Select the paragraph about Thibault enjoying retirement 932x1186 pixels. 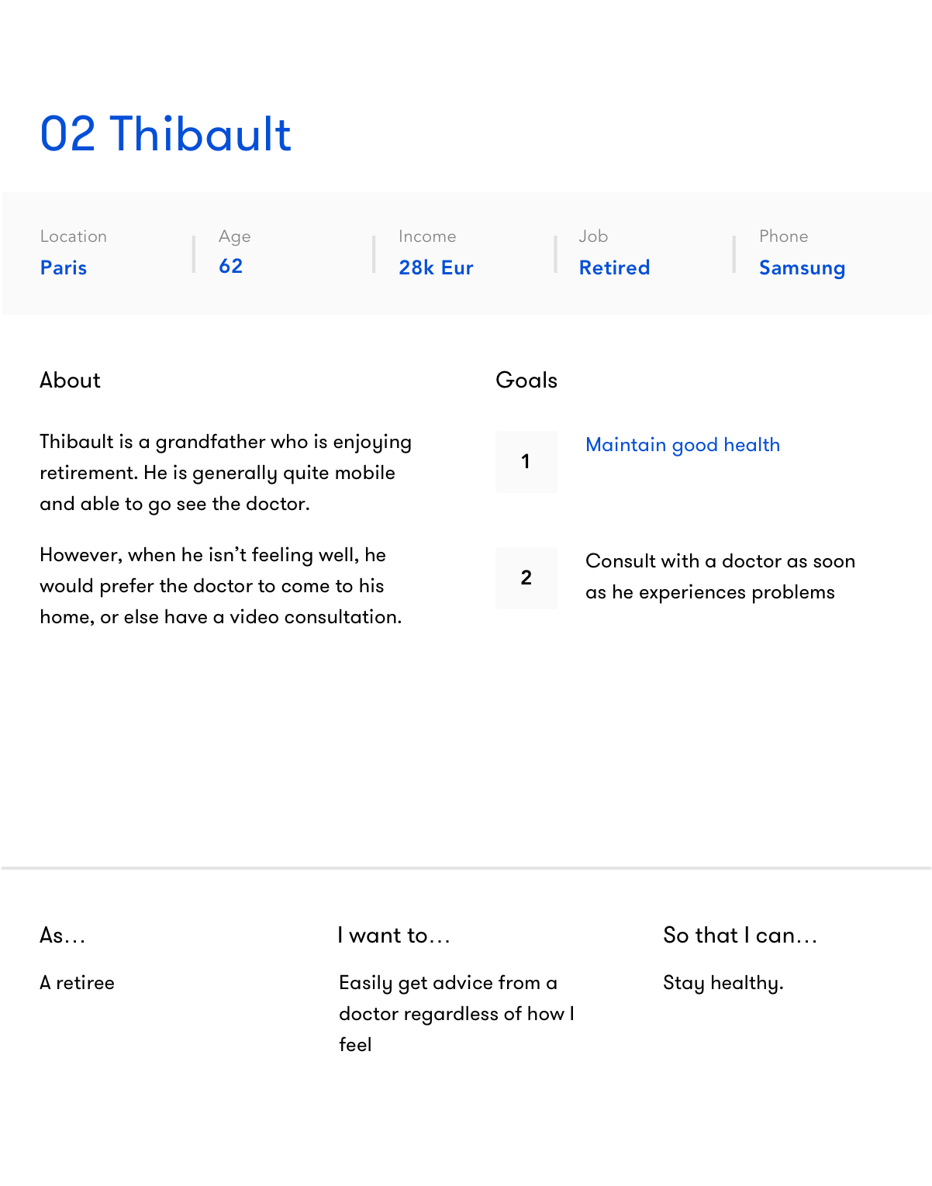click(225, 473)
